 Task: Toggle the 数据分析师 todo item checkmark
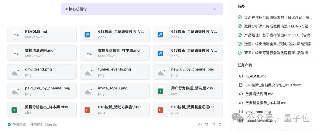pyautogui.click(x=240, y=26)
